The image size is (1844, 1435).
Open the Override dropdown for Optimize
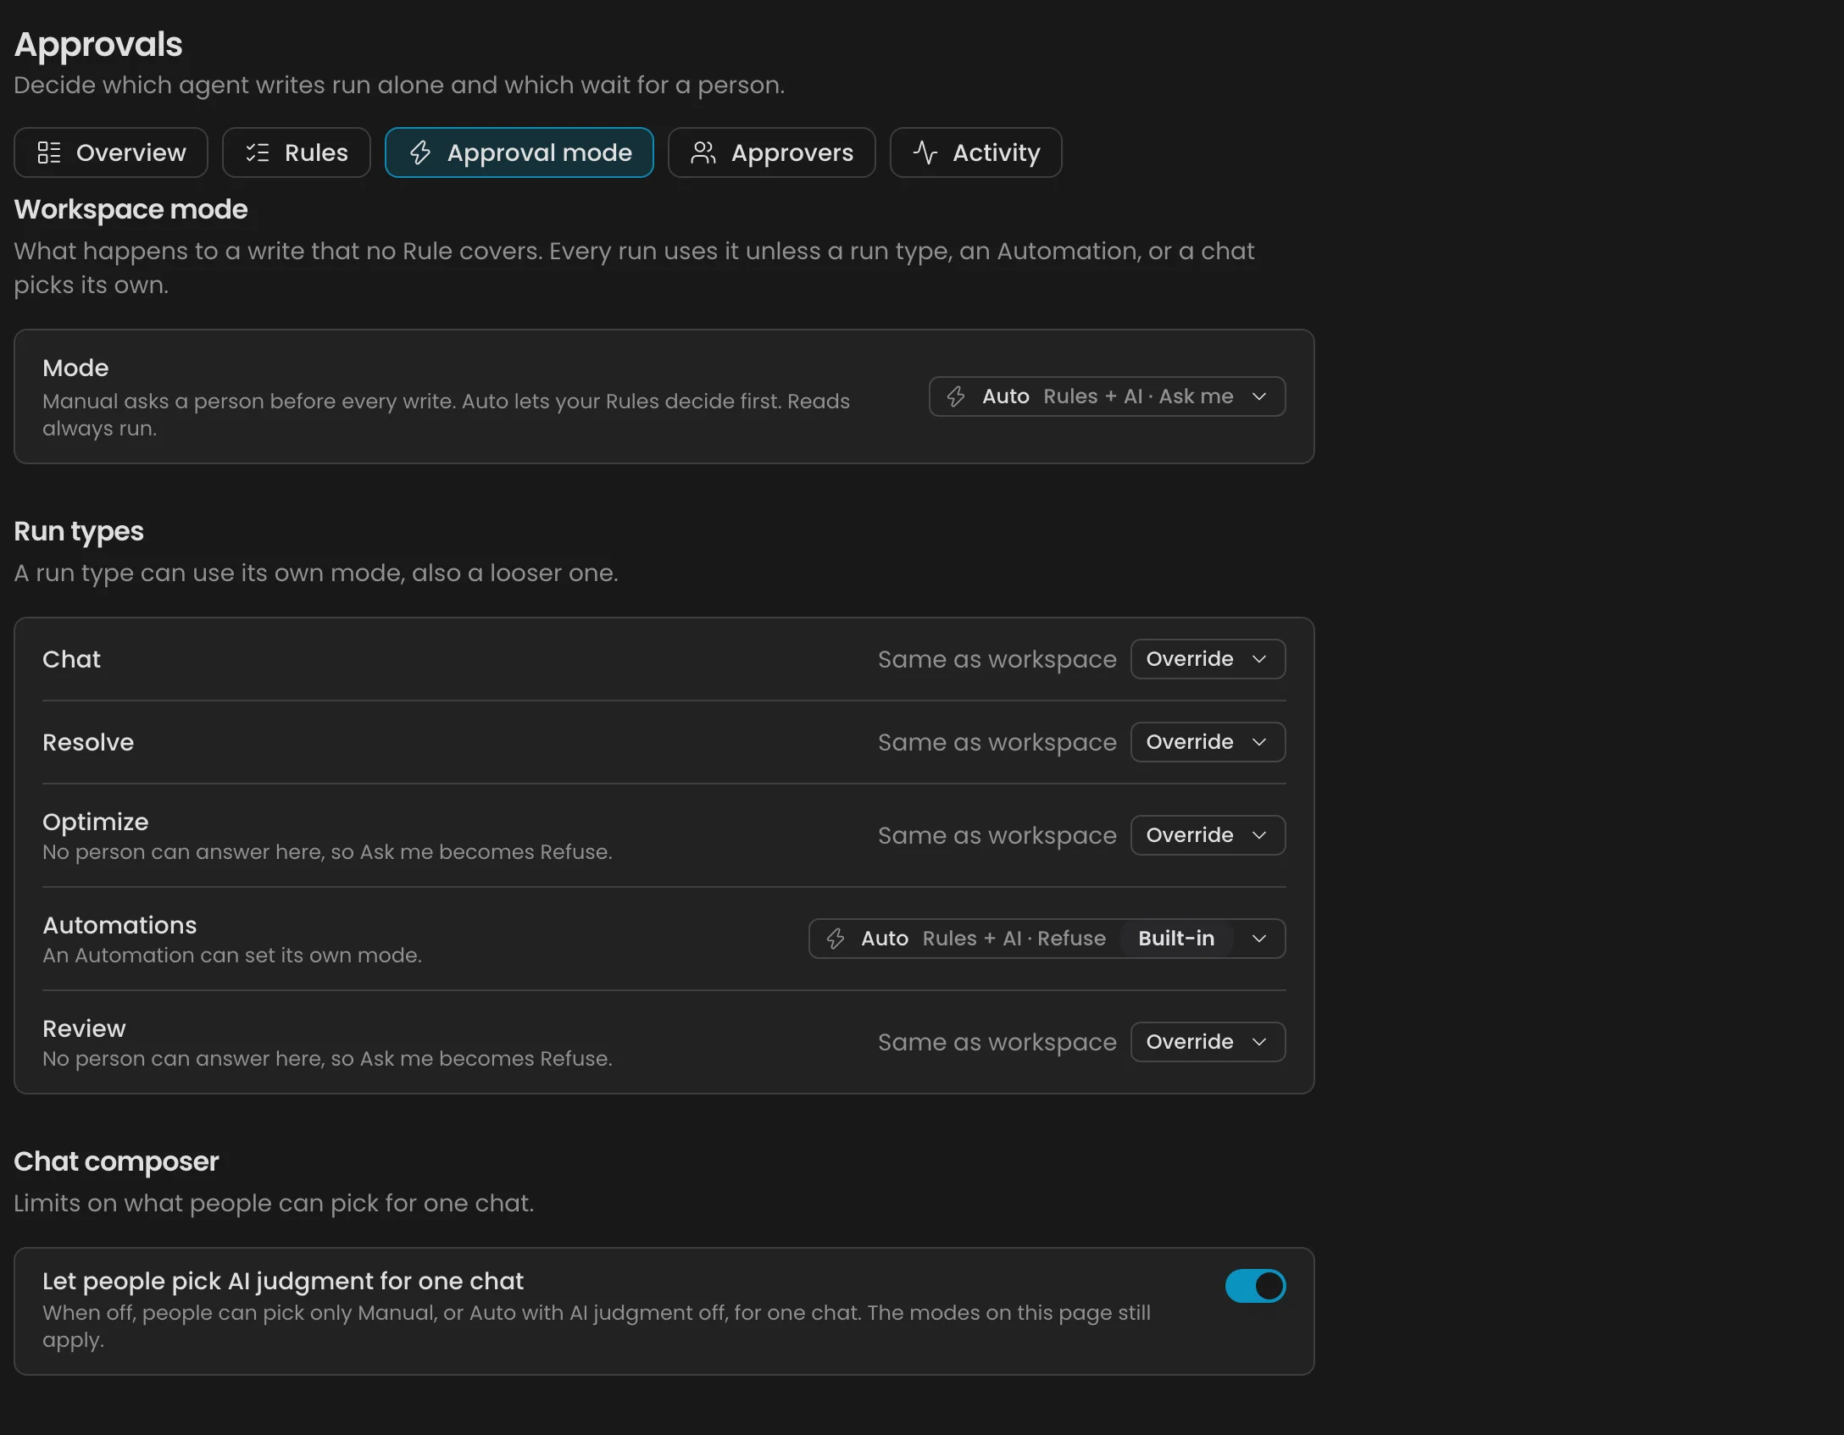pos(1208,835)
